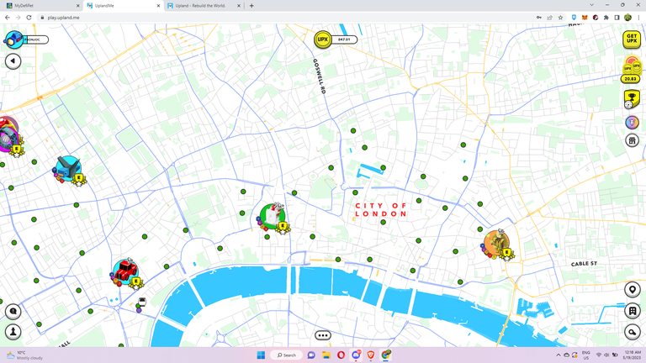
Task: Open Brave browser from the taskbar
Action: [371, 355]
